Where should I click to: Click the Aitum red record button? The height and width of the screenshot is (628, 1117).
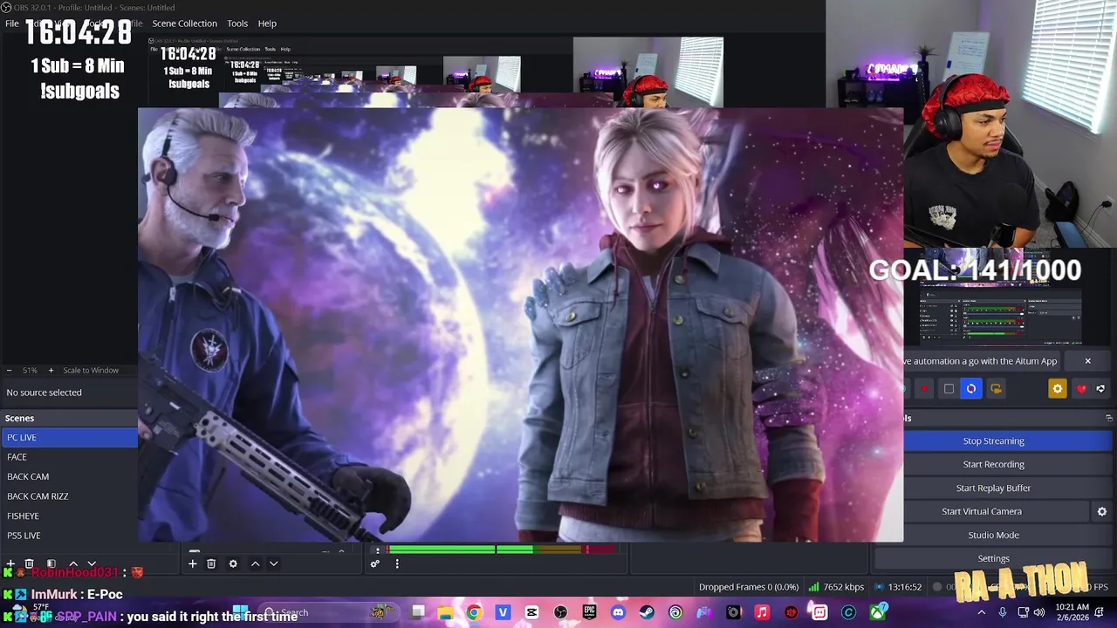924,389
